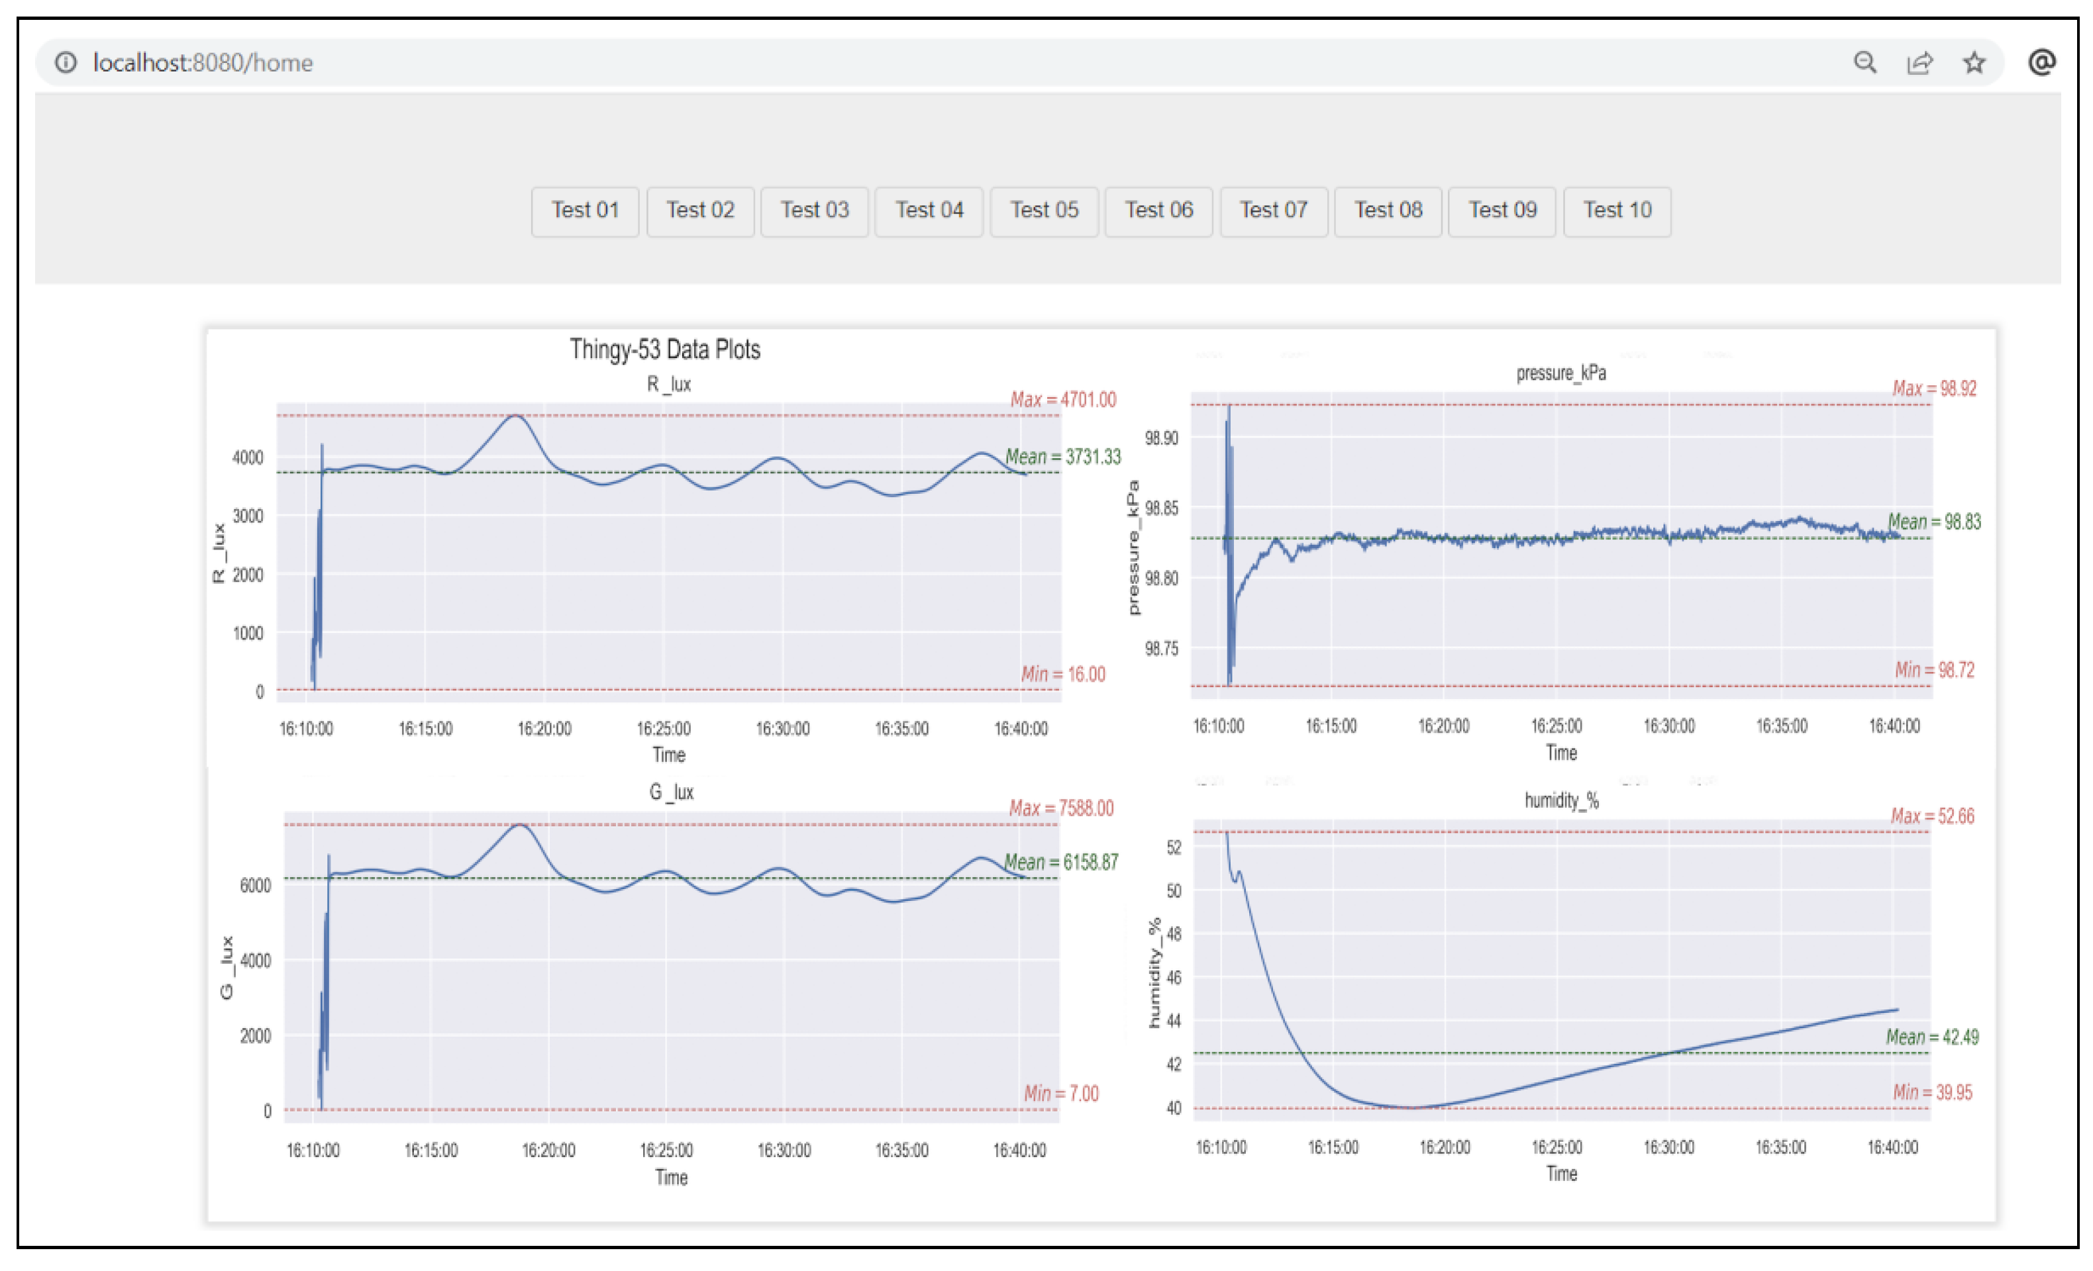Show the Test 07 results

coord(1273,211)
